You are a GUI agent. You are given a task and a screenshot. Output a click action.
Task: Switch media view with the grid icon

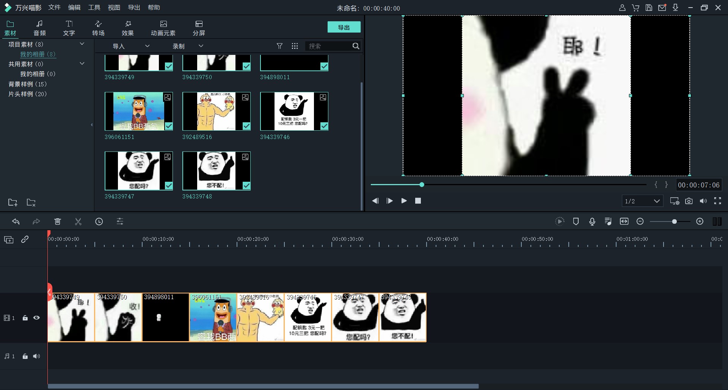pos(295,46)
